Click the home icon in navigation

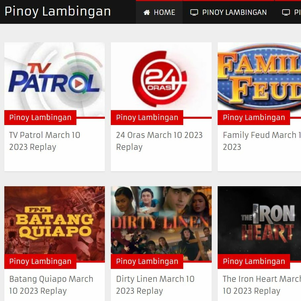coord(147,13)
